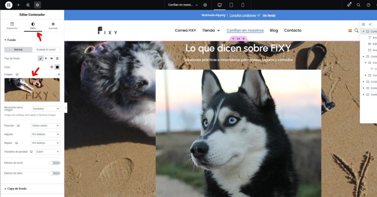377x197 pixels.
Task: Select the Al pasar el cursor state
Action: point(46,50)
